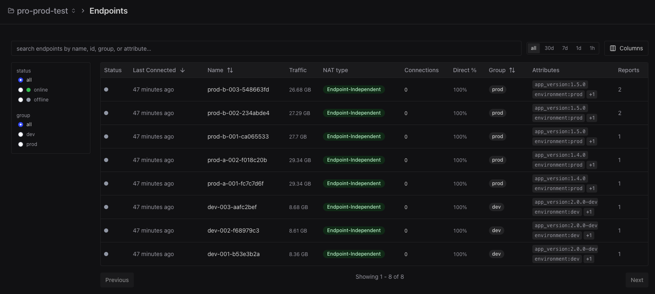
Task: Expand +1 attributes for dev-001-b53e3b2a
Action: [589, 259]
